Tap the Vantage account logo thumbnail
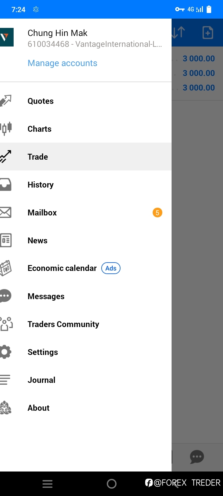Screen dimensions: 223x496 click(7, 37)
